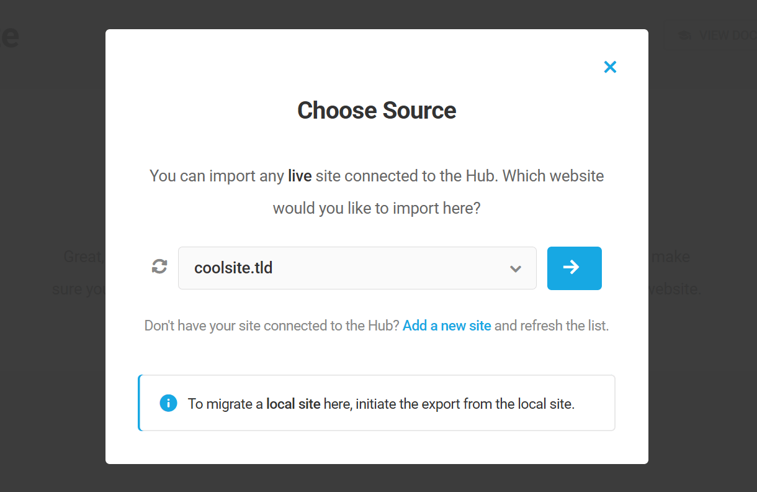757x492 pixels.
Task: Click the circular sync arrows left of the dropdown
Action: click(x=159, y=266)
